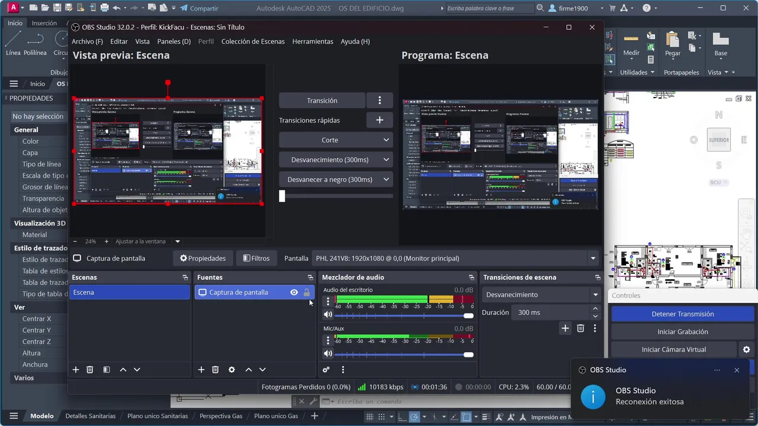The image size is (758, 426).
Task: Undock the Mezclador de audio panel
Action: pos(471,277)
